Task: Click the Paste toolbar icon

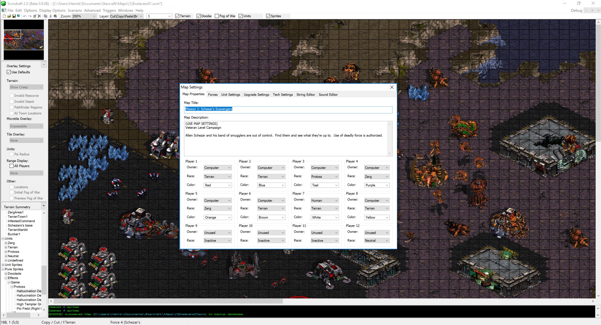Action: [x=55, y=16]
